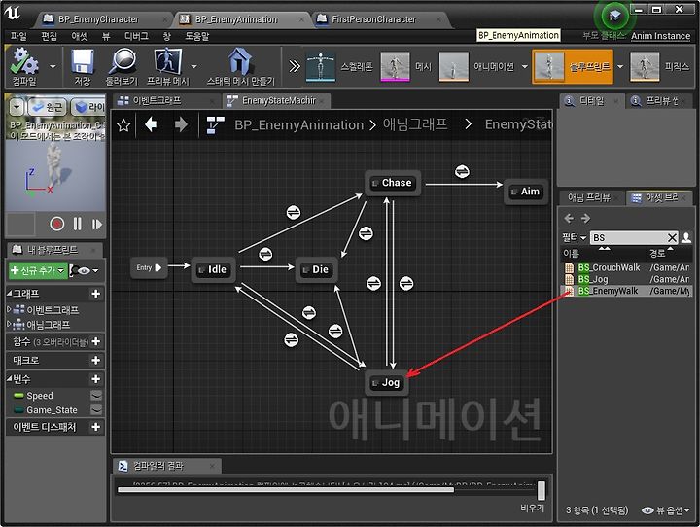Open the Mesh (메시) editor mode

click(x=406, y=66)
